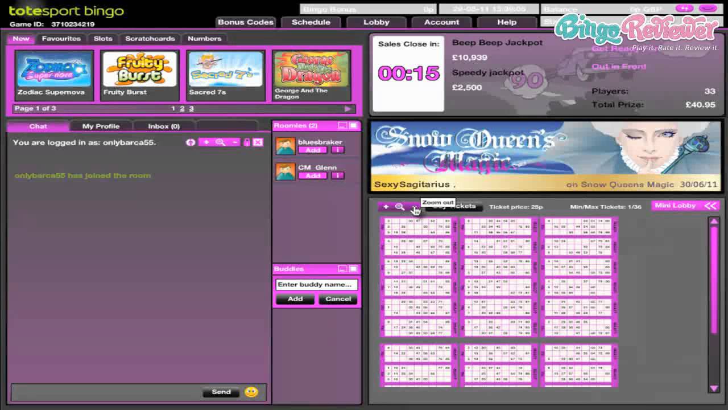Clear the chat with X icon
Screen dimensions: 728x410
pyautogui.click(x=258, y=142)
